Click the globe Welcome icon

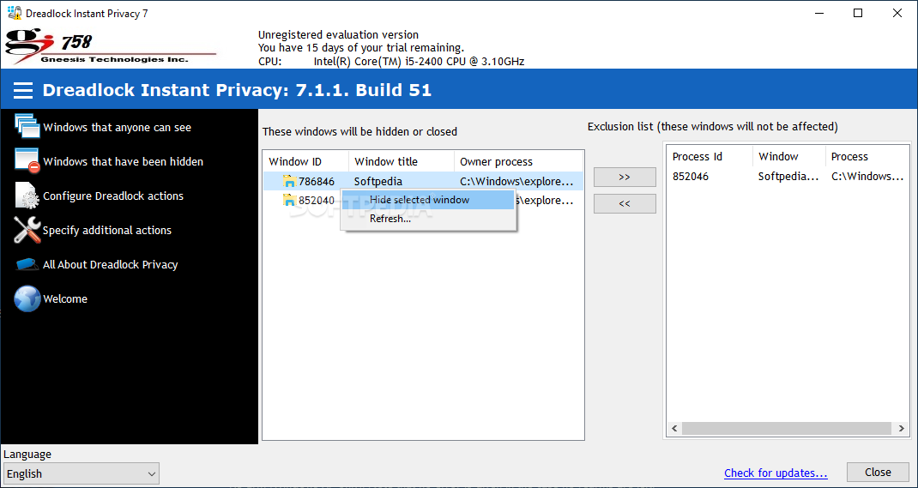pyautogui.click(x=27, y=298)
